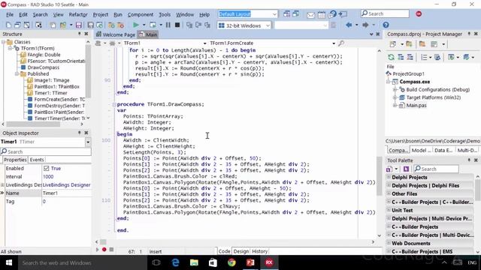Image resolution: width=481 pixels, height=270 pixels.
Task: Open the Events tab in Object Inspector
Action: [37, 160]
